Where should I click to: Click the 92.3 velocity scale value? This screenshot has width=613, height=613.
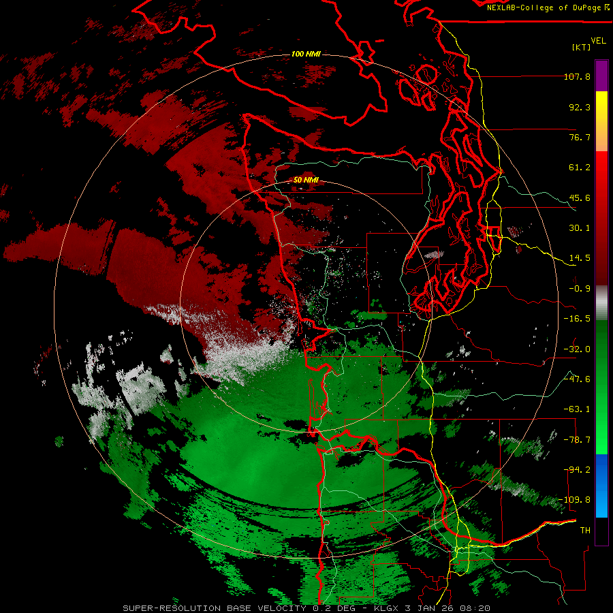tap(580, 107)
